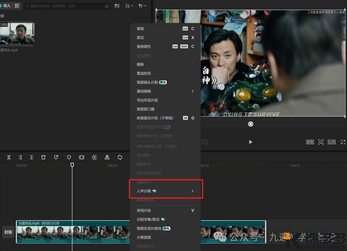Click the rotate icon in timeline toolbar
This screenshot has height=251, width=347.
click(x=120, y=157)
